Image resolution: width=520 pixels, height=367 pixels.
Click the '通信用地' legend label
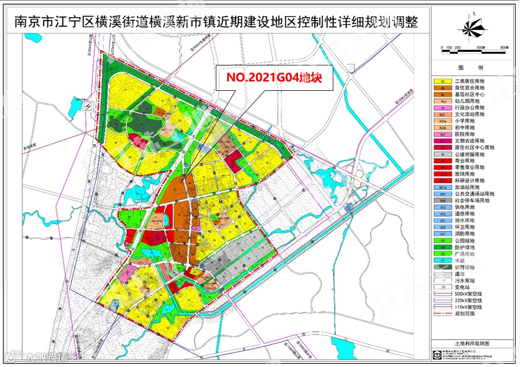(464, 214)
